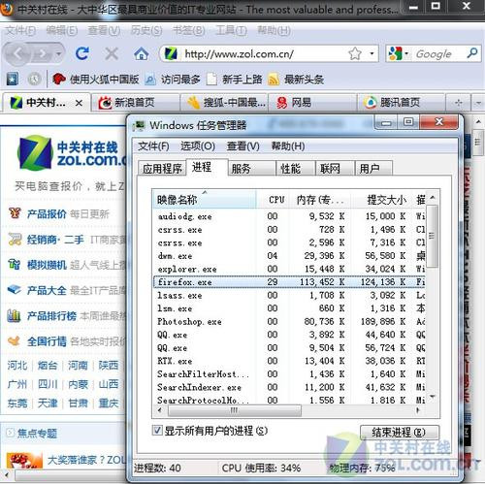The image size is (485, 484).
Task: Click the search magnifier icon
Action: click(472, 53)
